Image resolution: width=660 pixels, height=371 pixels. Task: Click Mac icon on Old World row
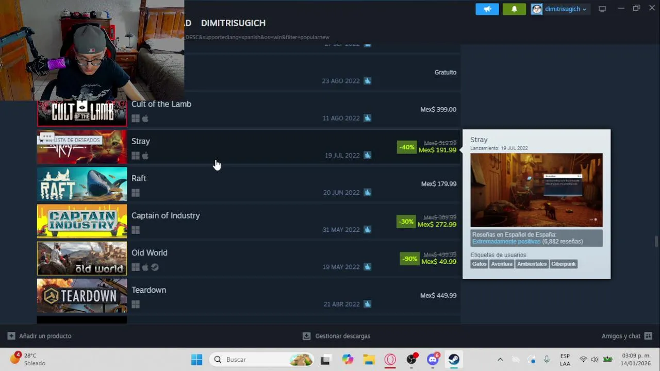[145, 267]
